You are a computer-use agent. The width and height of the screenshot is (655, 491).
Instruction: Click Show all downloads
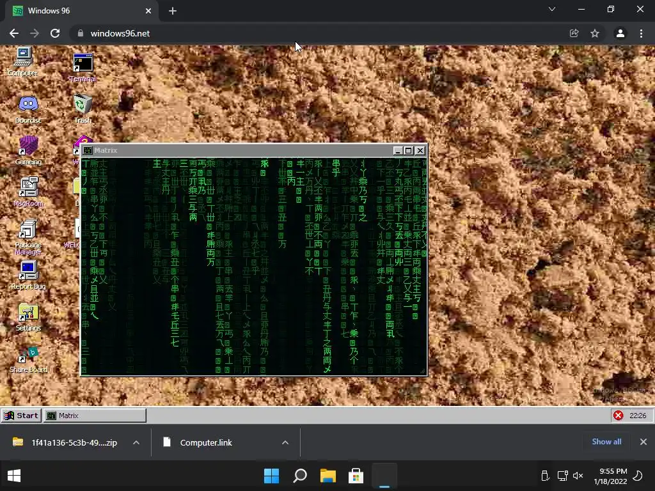(606, 442)
